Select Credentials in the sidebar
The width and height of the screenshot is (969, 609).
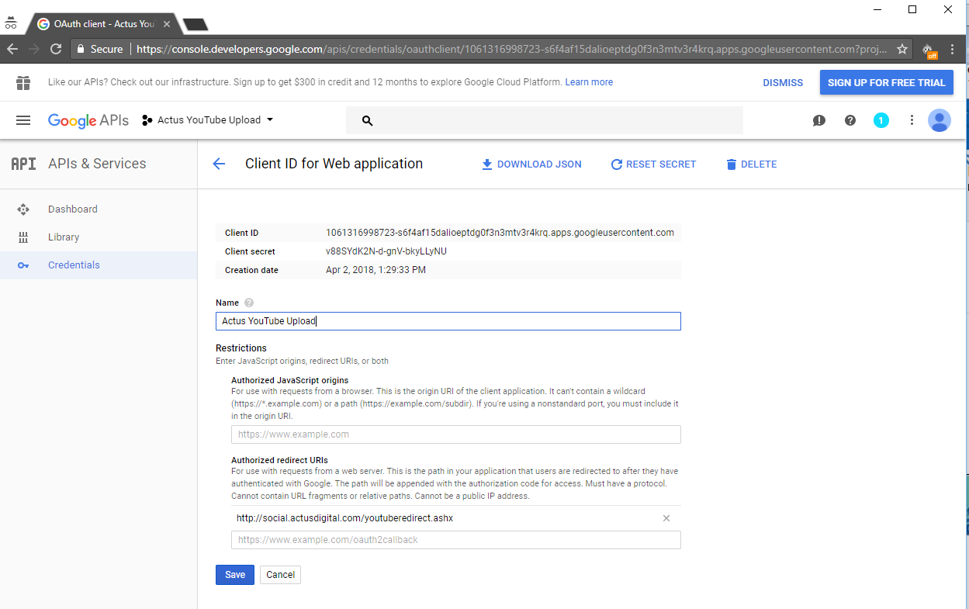[99, 265]
